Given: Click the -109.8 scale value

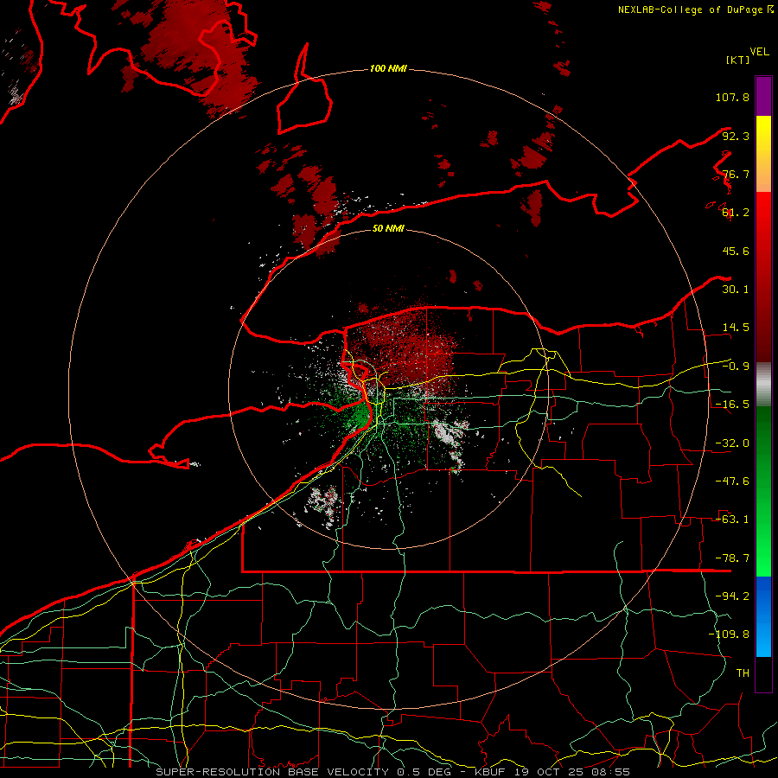Looking at the screenshot, I should [x=729, y=635].
